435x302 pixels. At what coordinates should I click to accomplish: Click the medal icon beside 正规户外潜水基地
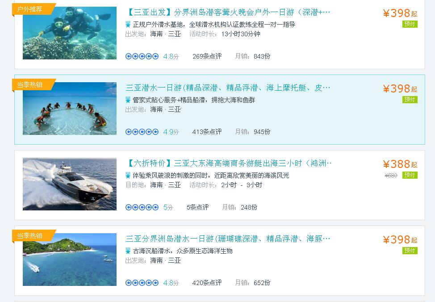click(x=128, y=25)
